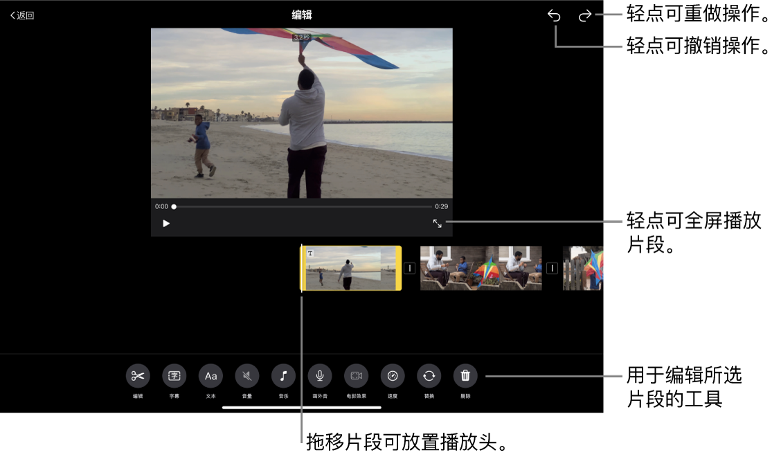Open the scissors 编辑 tool

138,376
